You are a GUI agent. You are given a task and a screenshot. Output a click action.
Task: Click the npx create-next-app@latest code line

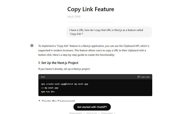coord(64,84)
